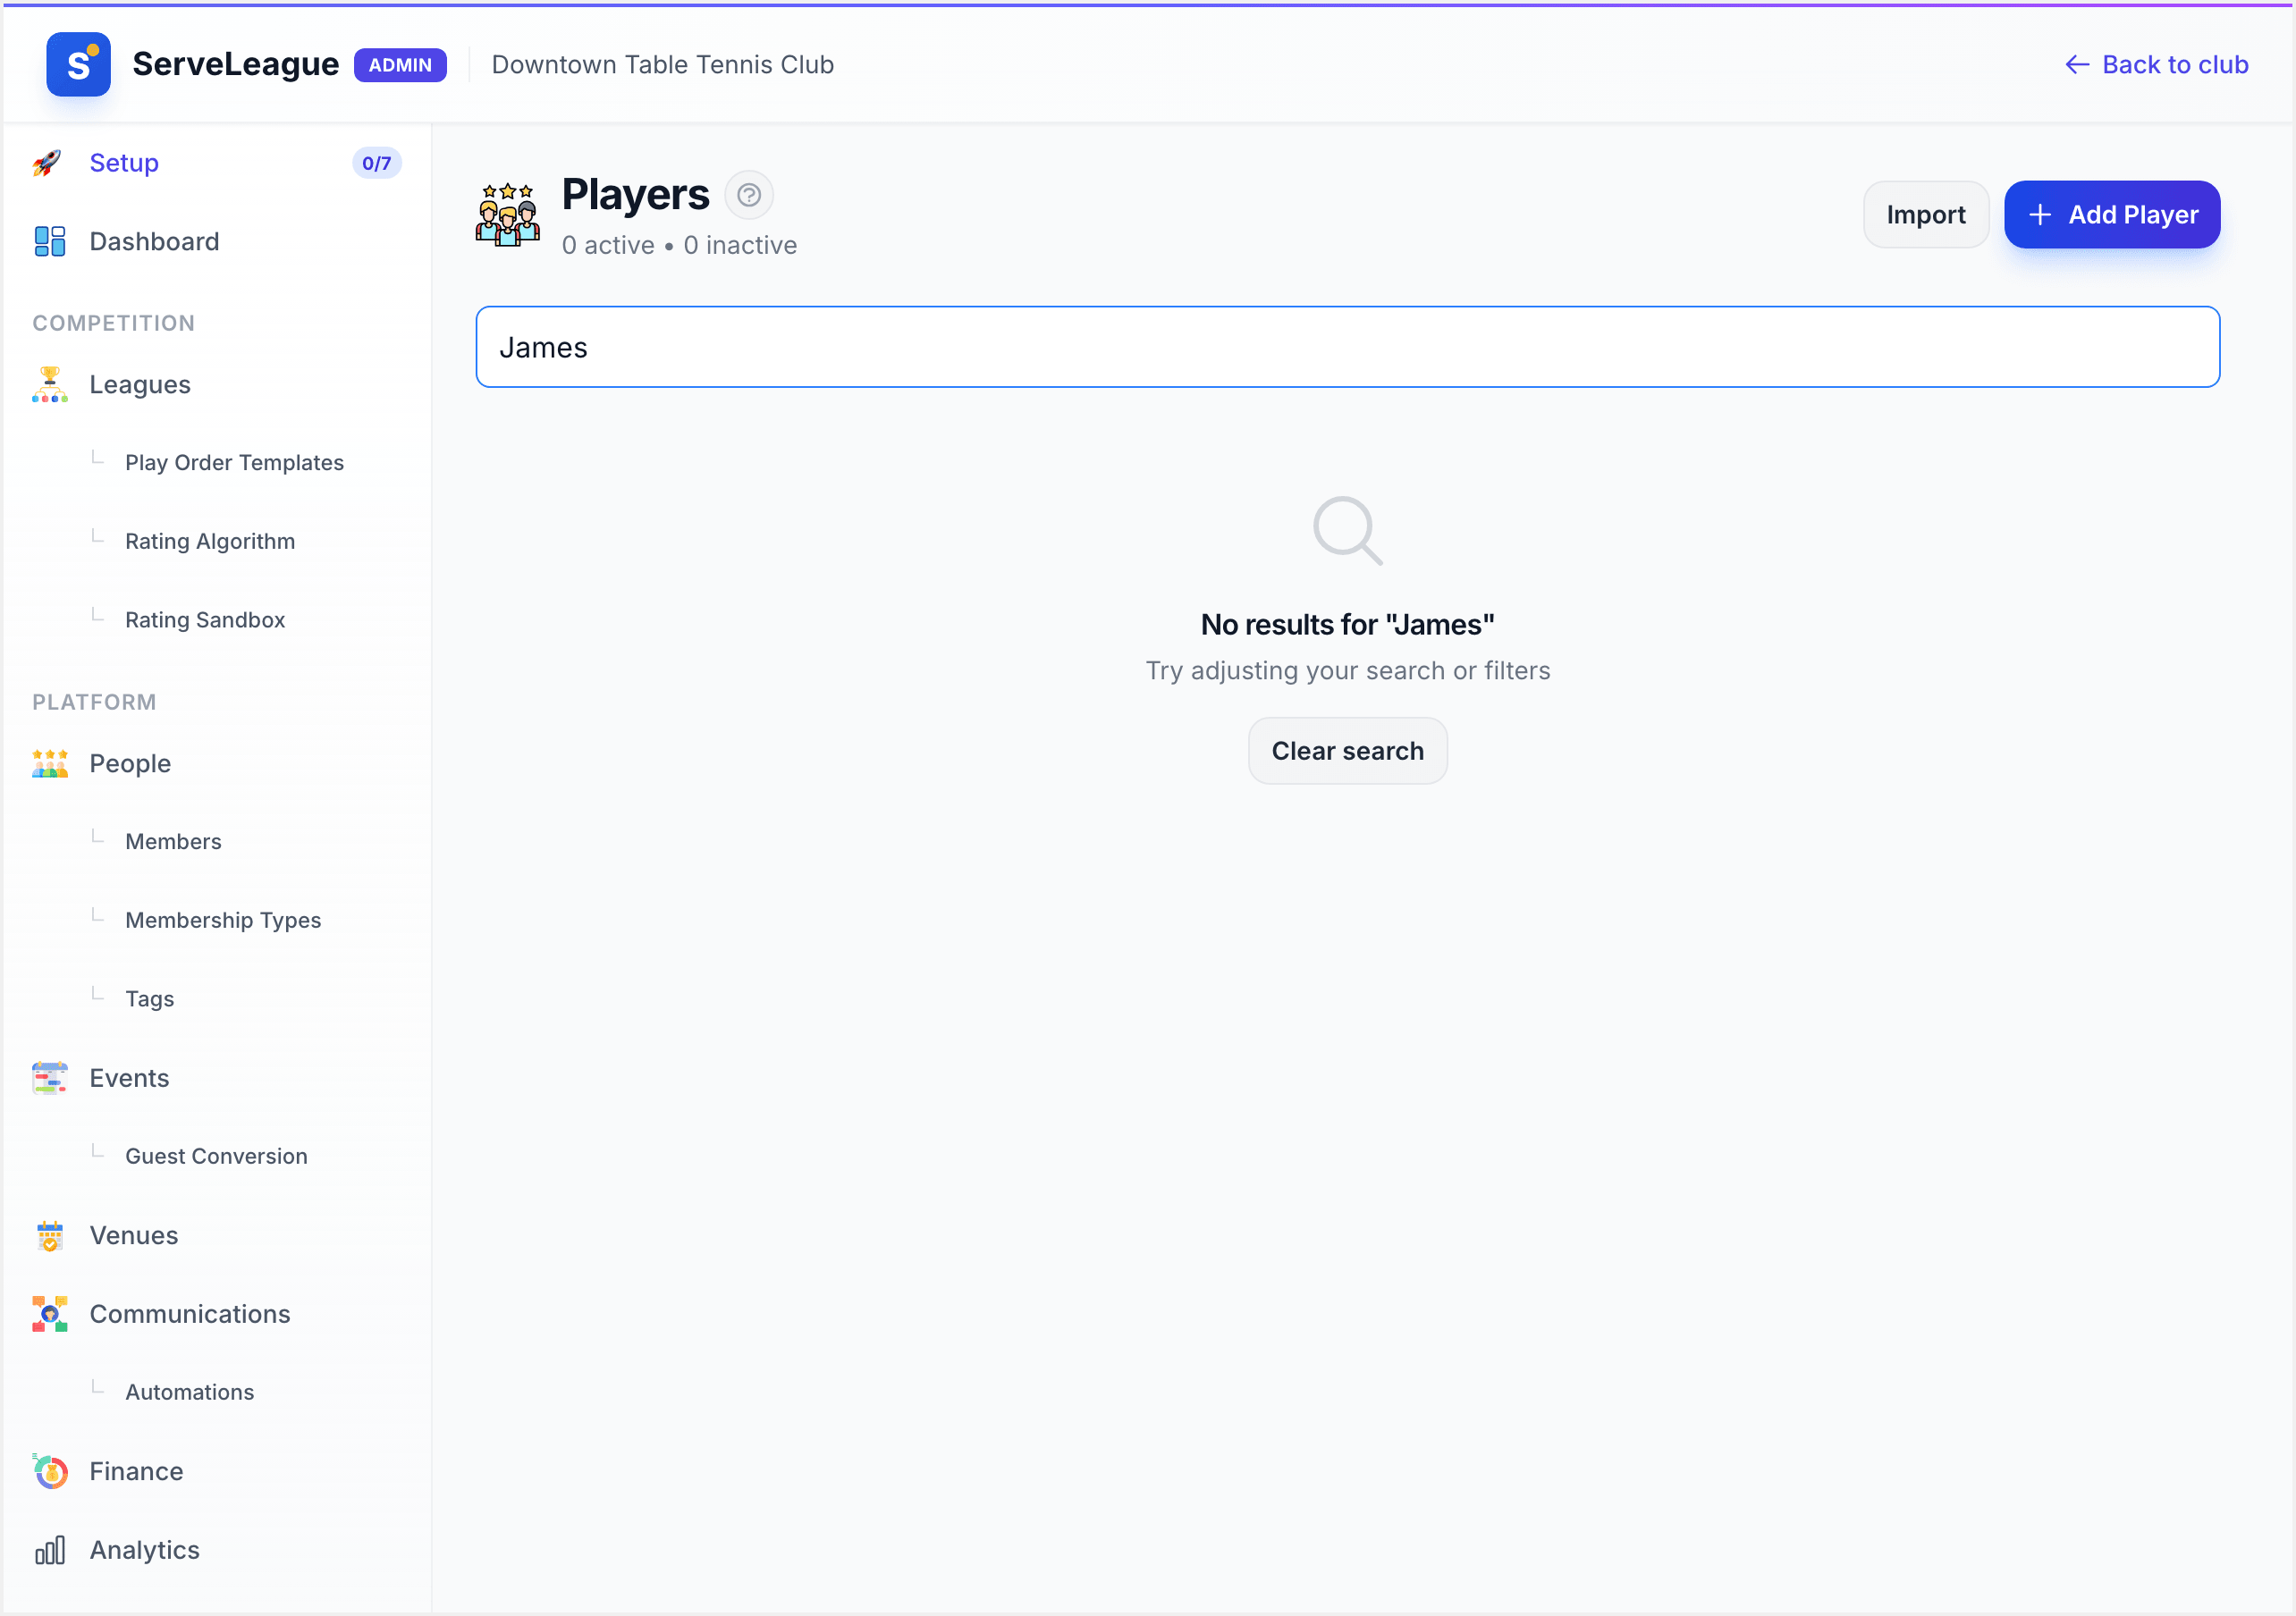The width and height of the screenshot is (2296, 1616).
Task: Click the Dashboard grid icon
Action: coord(50,241)
